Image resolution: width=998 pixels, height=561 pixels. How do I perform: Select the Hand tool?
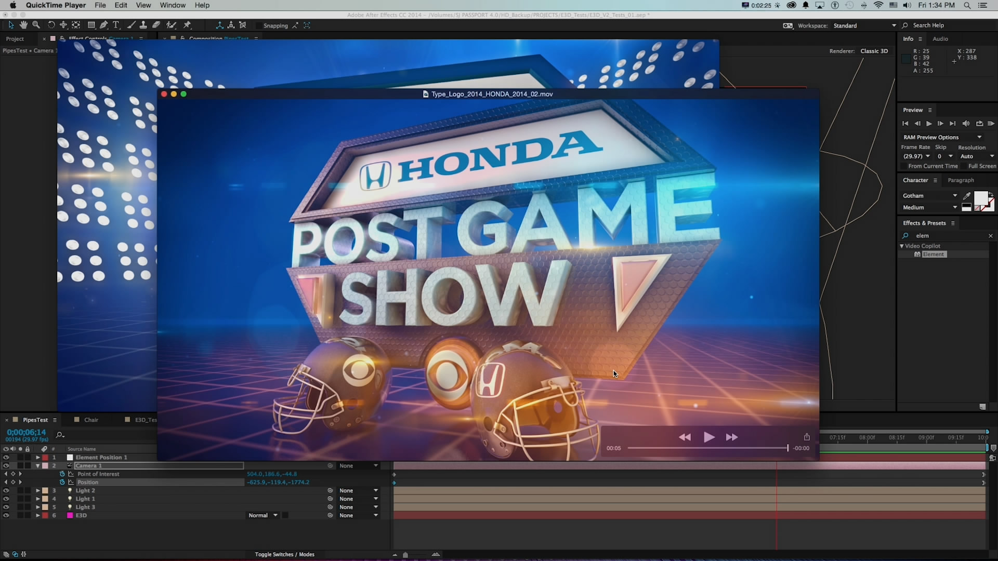[23, 25]
